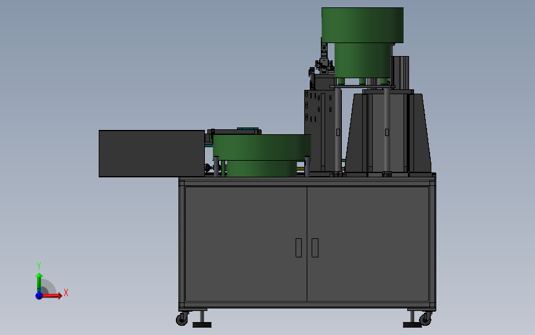Select the left caster wheel
The image size is (535, 335).
[x=182, y=320]
